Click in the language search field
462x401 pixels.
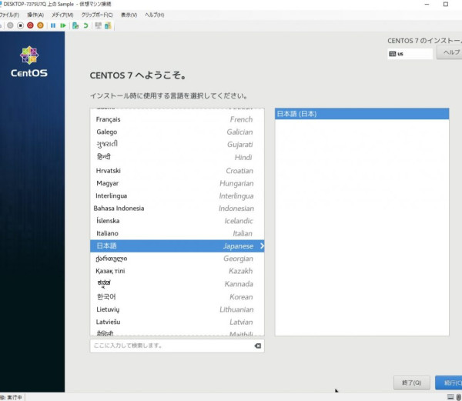coord(169,346)
